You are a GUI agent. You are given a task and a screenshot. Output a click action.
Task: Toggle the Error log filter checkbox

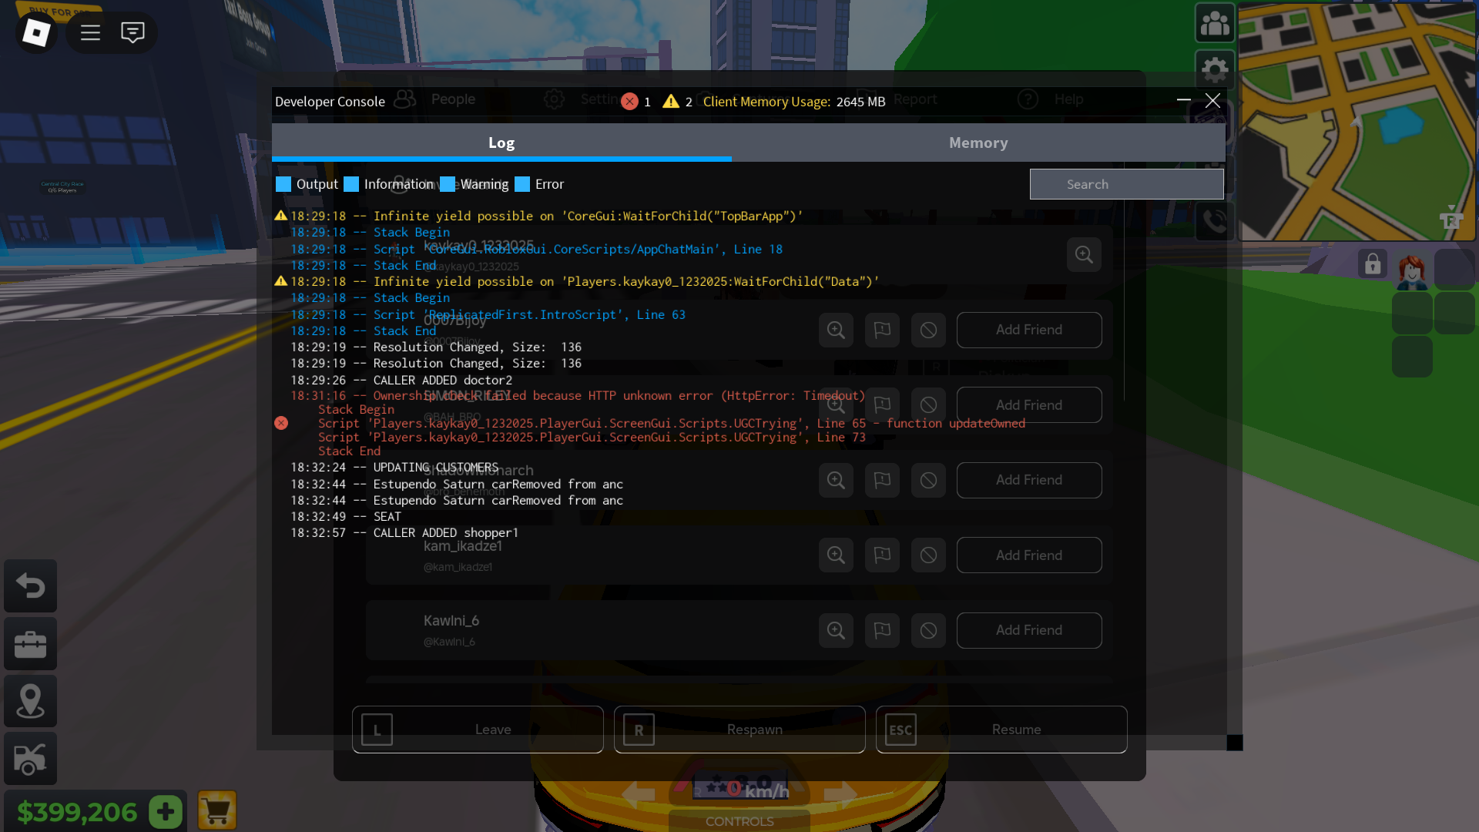tap(522, 184)
